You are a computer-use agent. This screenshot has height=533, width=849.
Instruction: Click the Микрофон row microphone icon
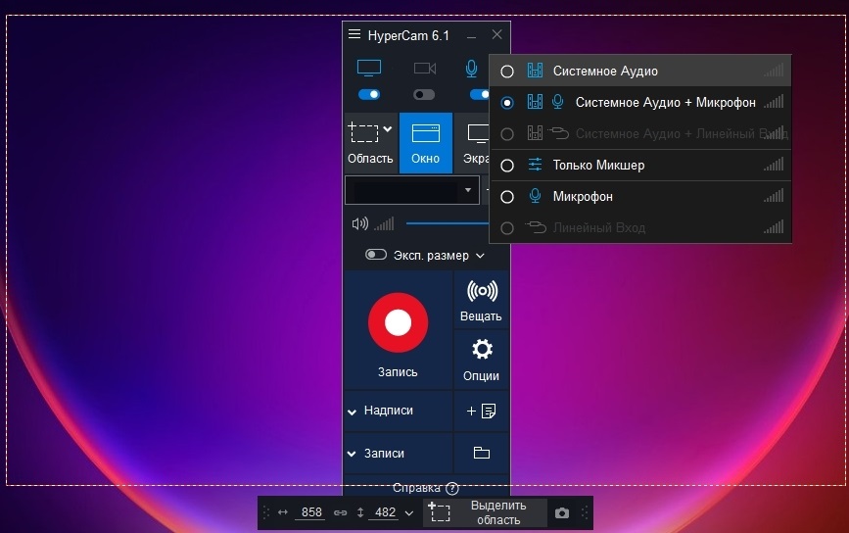tap(535, 196)
